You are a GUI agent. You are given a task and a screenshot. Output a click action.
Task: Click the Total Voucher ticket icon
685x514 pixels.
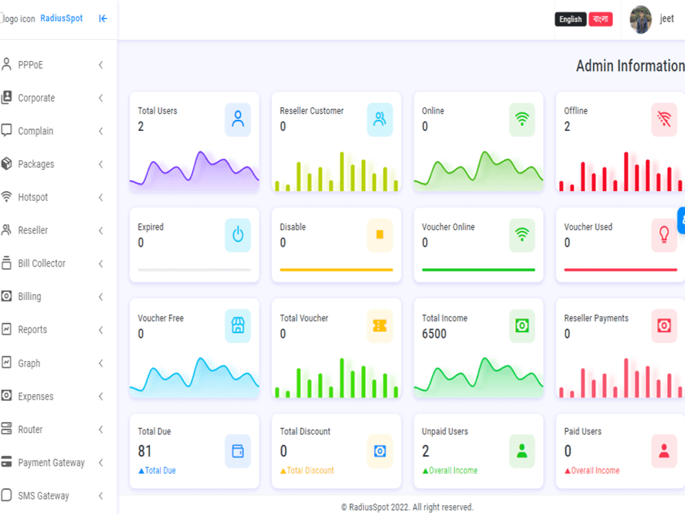coord(379,326)
